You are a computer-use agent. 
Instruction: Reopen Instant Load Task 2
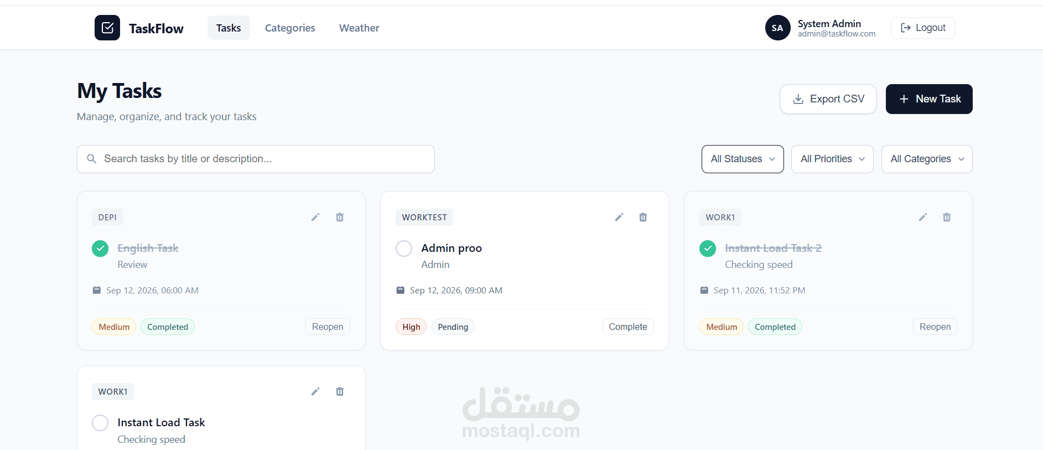935,327
